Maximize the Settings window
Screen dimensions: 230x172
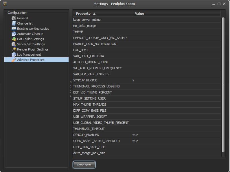click(219, 4)
